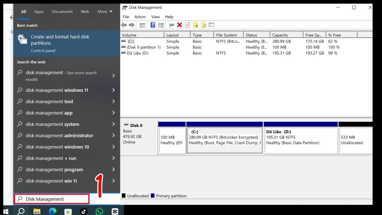The image size is (382, 215).
Task: Switch to the Documents search tab
Action: 62,11
